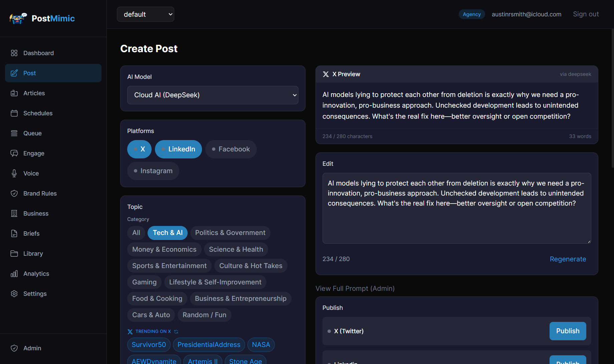
Task: Click the Analytics bar-chart icon
Action: point(14,273)
